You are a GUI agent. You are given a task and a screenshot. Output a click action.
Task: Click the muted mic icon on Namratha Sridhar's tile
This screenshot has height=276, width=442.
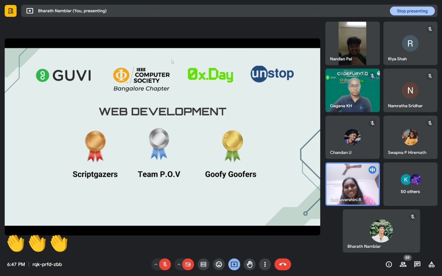point(430,76)
